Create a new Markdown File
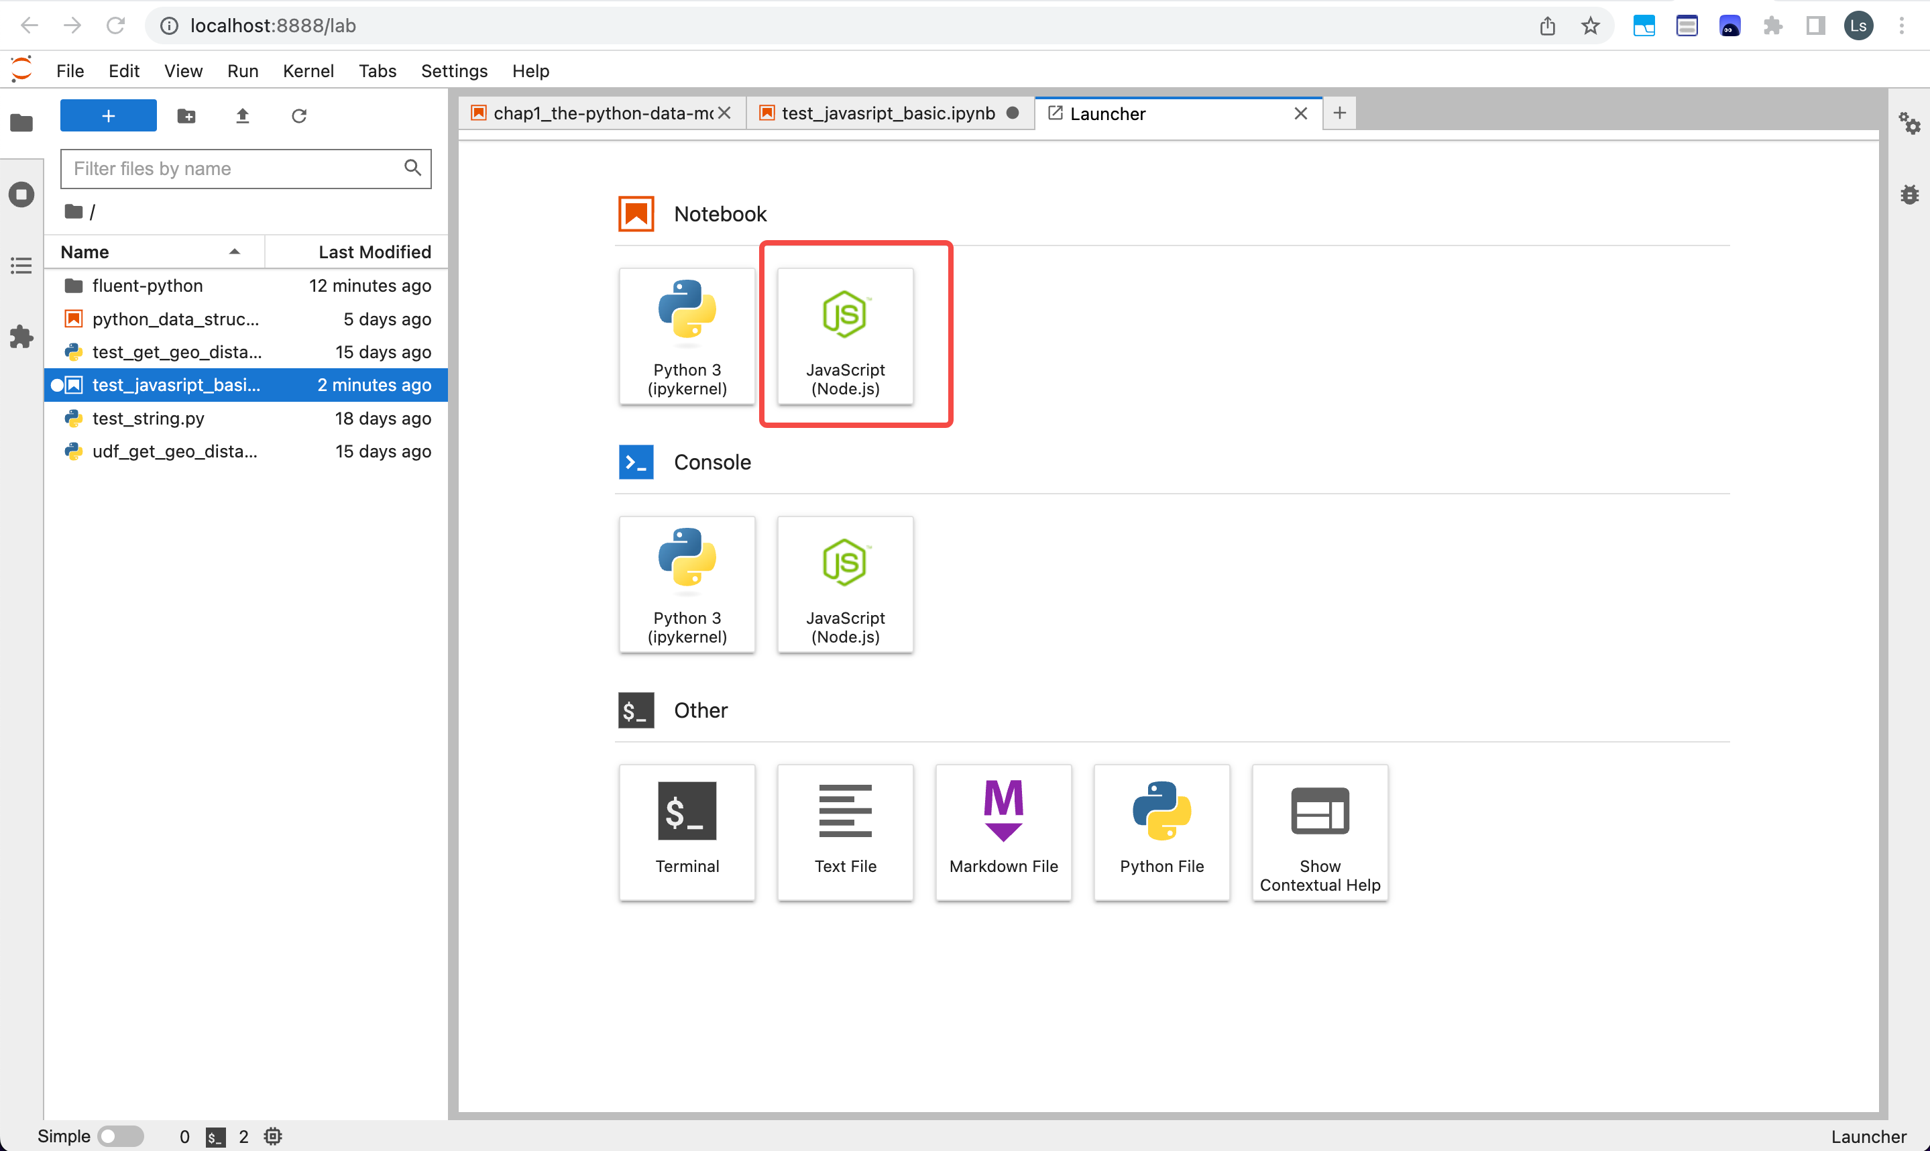This screenshot has height=1151, width=1930. pyautogui.click(x=1003, y=832)
